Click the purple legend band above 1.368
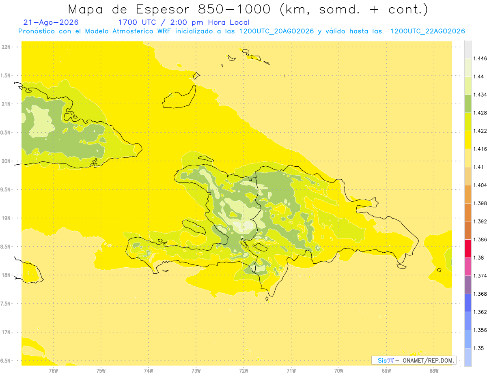Screen dimensions: 487x376 point(468,285)
